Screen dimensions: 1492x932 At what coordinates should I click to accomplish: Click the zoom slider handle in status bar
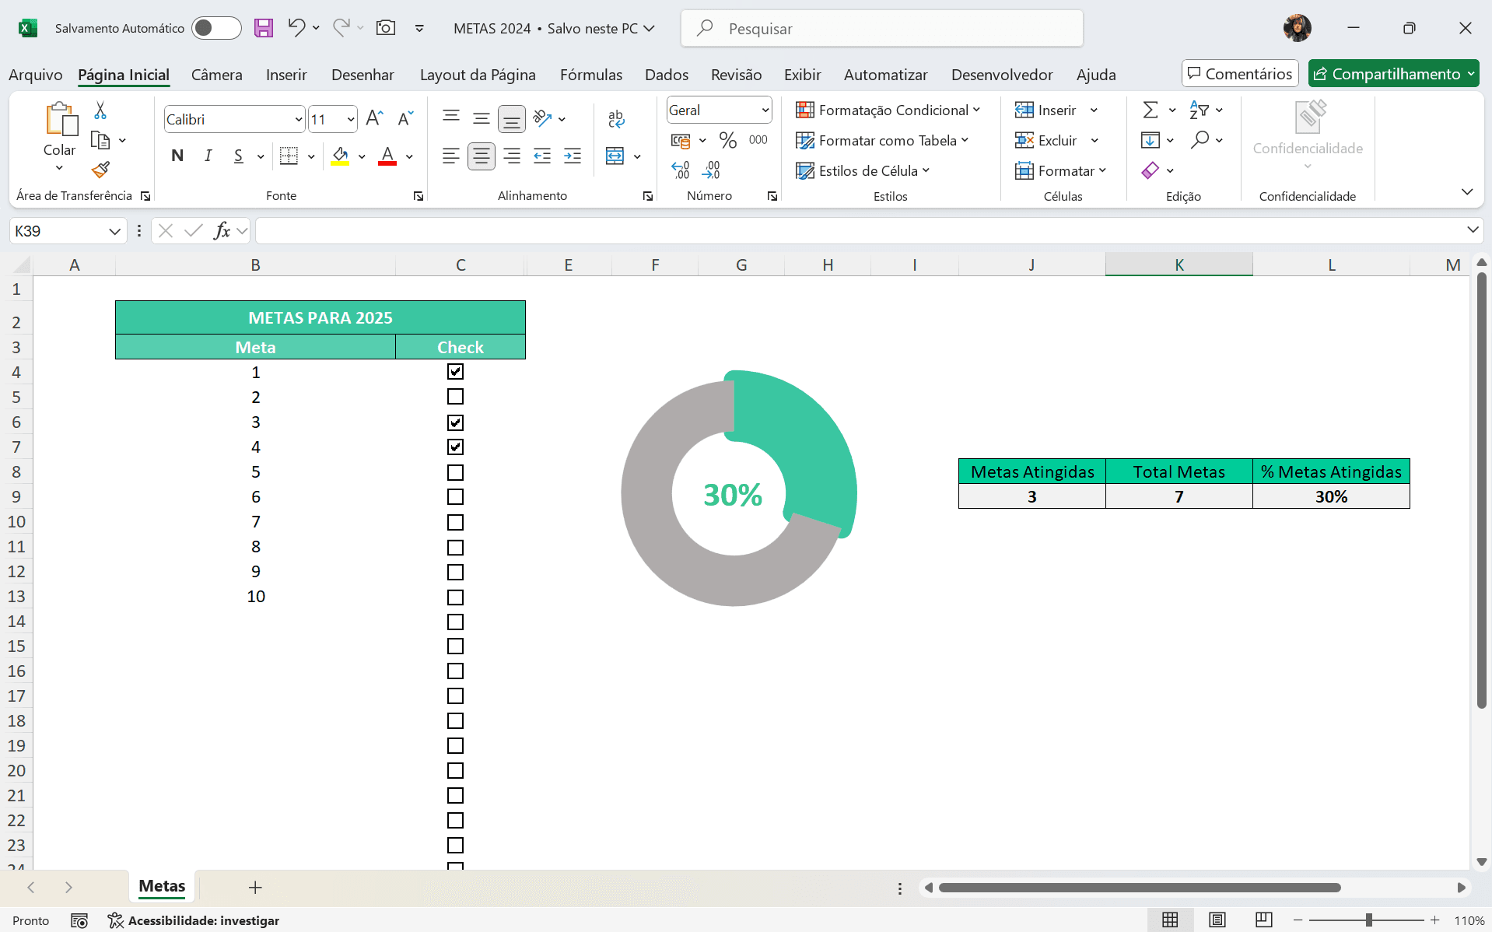1368,920
